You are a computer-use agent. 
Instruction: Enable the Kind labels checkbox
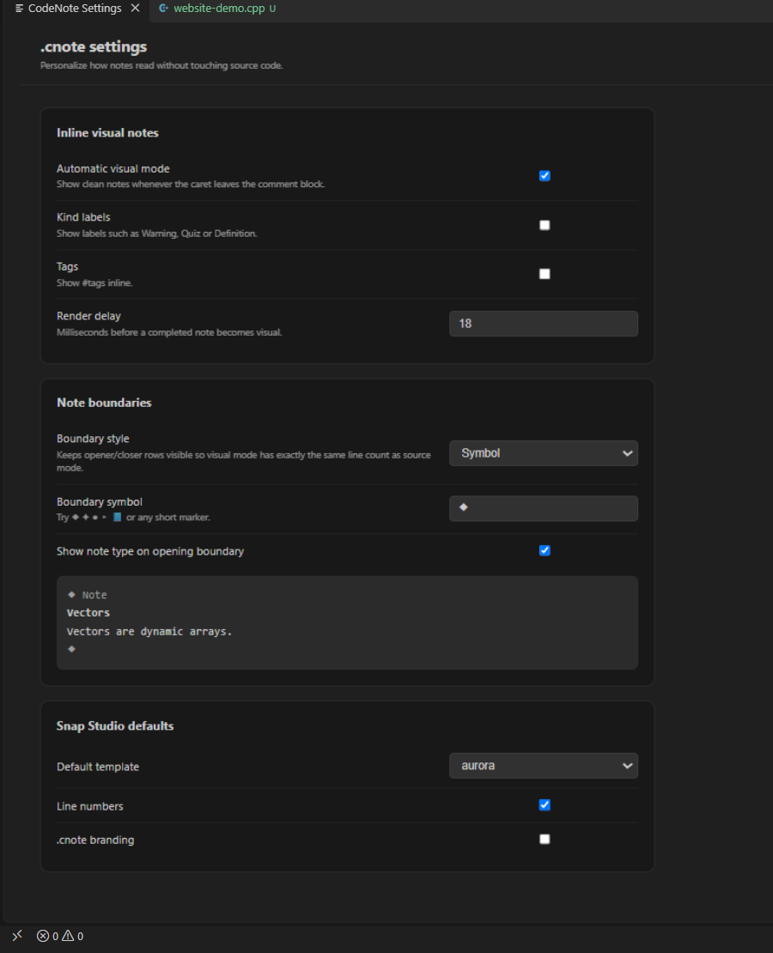point(545,225)
